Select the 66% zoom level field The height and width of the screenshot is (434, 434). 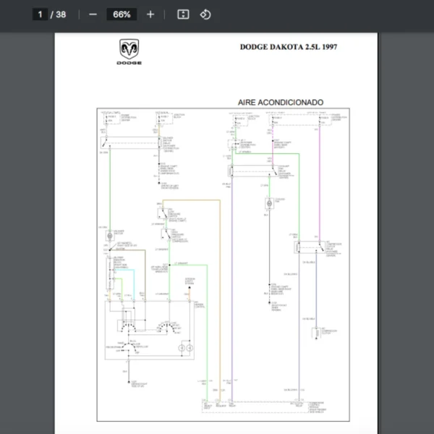(122, 14)
